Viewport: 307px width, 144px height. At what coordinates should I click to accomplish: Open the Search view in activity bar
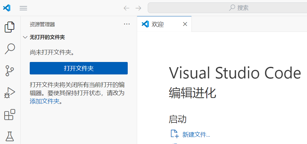pos(10,49)
